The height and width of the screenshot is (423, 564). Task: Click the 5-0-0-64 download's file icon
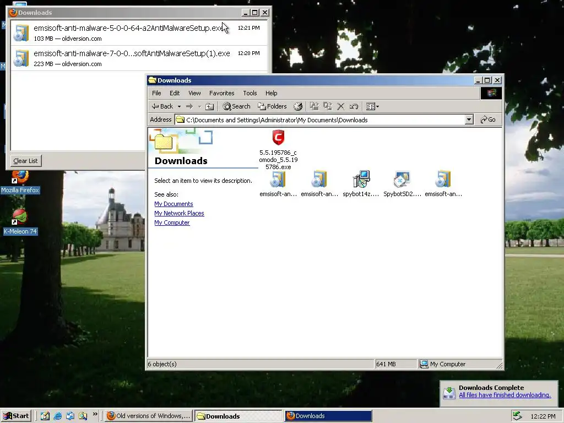pyautogui.click(x=21, y=32)
